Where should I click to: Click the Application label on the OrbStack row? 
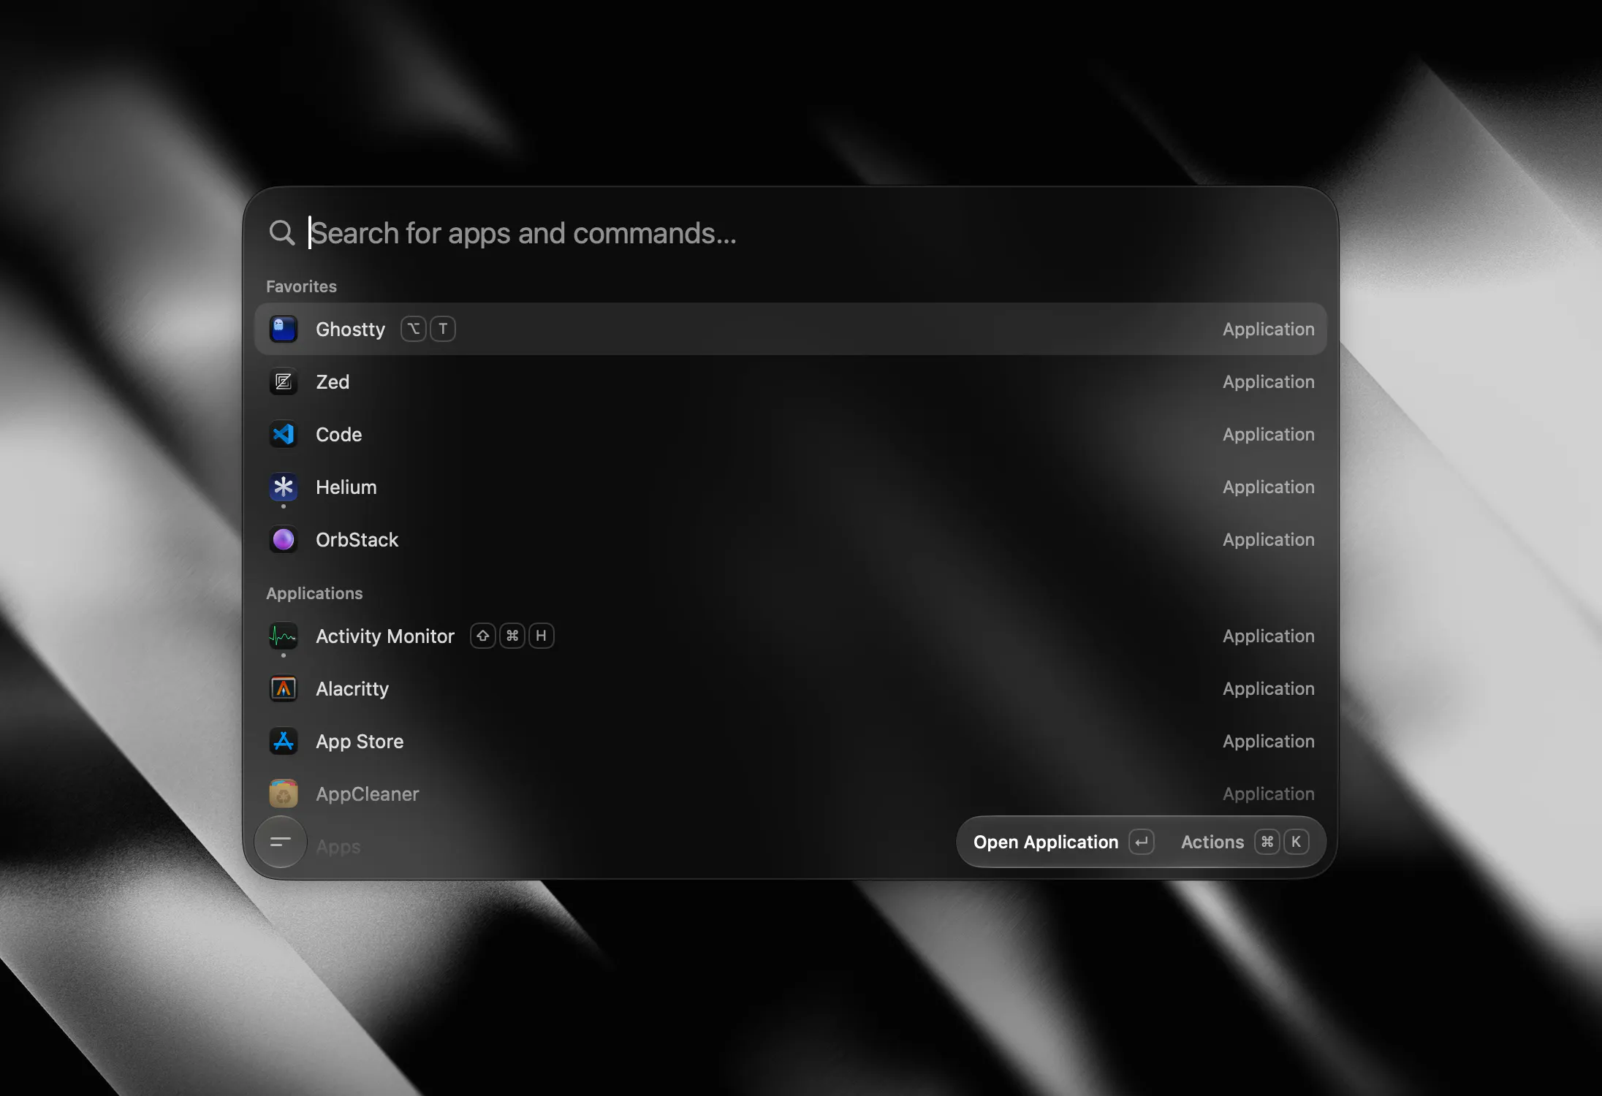click(1269, 540)
